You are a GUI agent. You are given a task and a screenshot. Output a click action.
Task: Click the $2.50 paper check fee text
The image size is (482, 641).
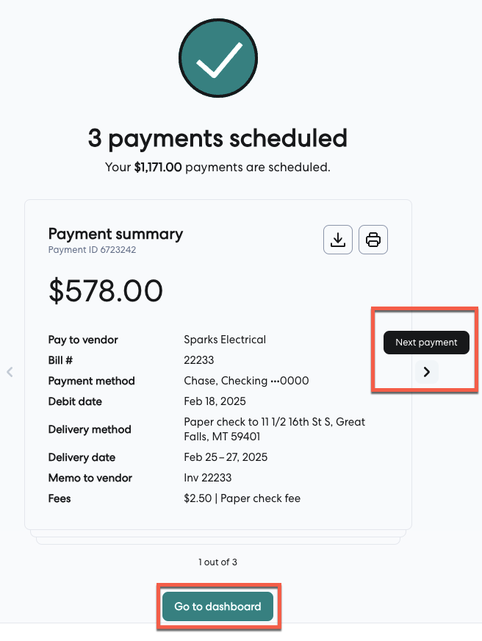pos(242,498)
